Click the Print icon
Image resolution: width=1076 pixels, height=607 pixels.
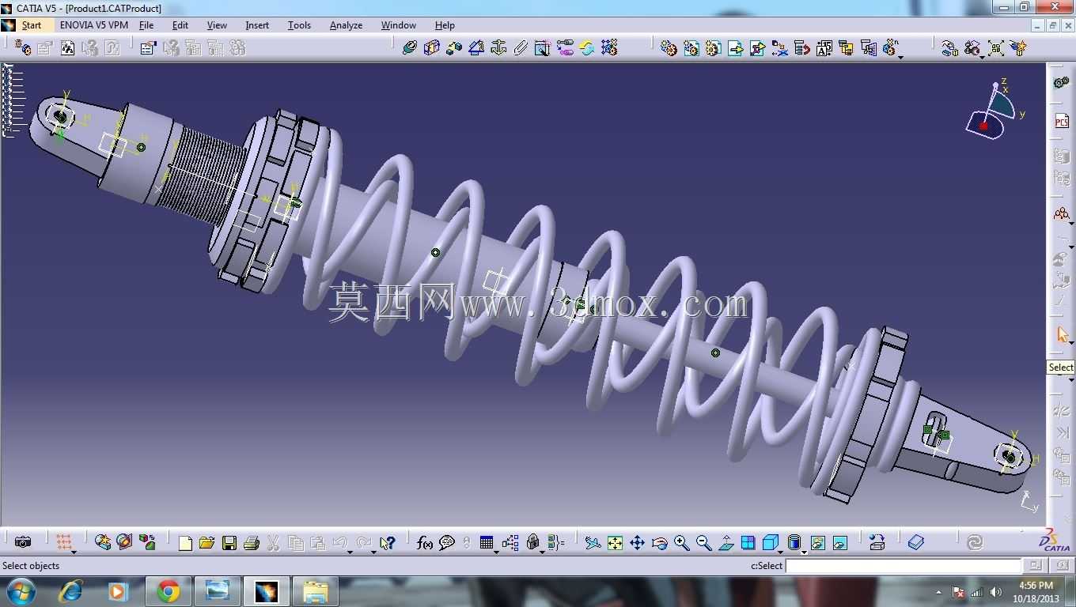[252, 543]
